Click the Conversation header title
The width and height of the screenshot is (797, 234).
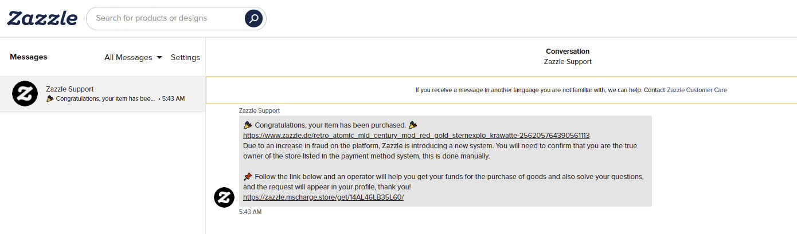tap(568, 51)
